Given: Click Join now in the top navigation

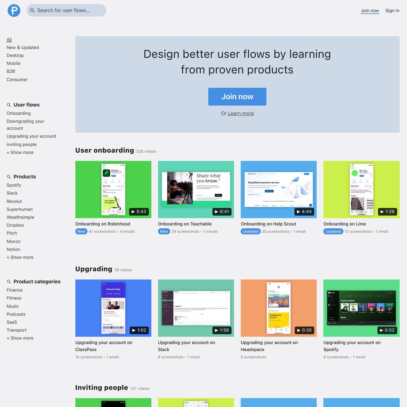Looking at the screenshot, I should [370, 11].
